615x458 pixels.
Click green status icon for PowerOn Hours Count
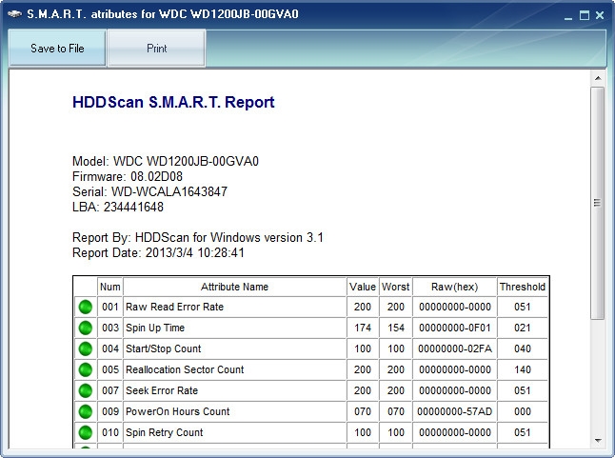tap(85, 411)
